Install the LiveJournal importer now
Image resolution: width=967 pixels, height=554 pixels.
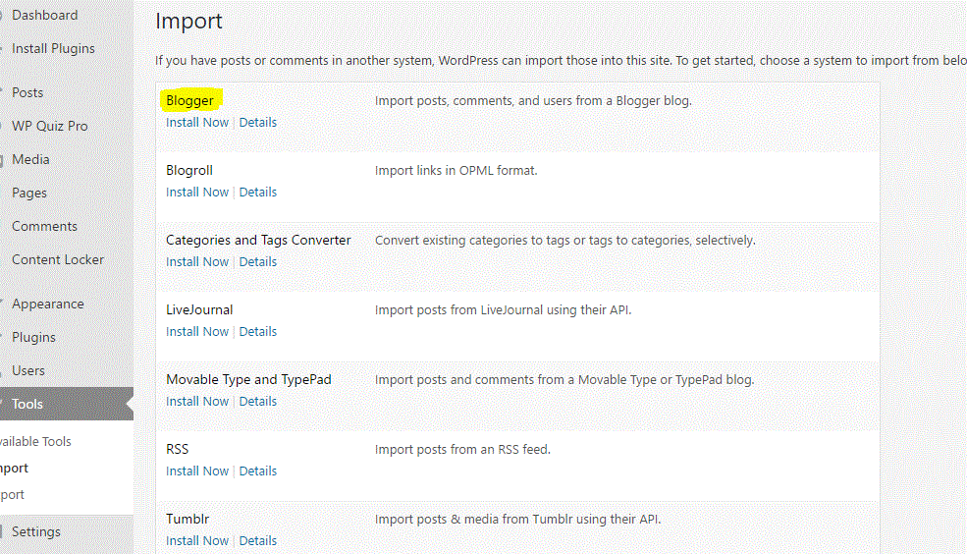[x=197, y=331]
